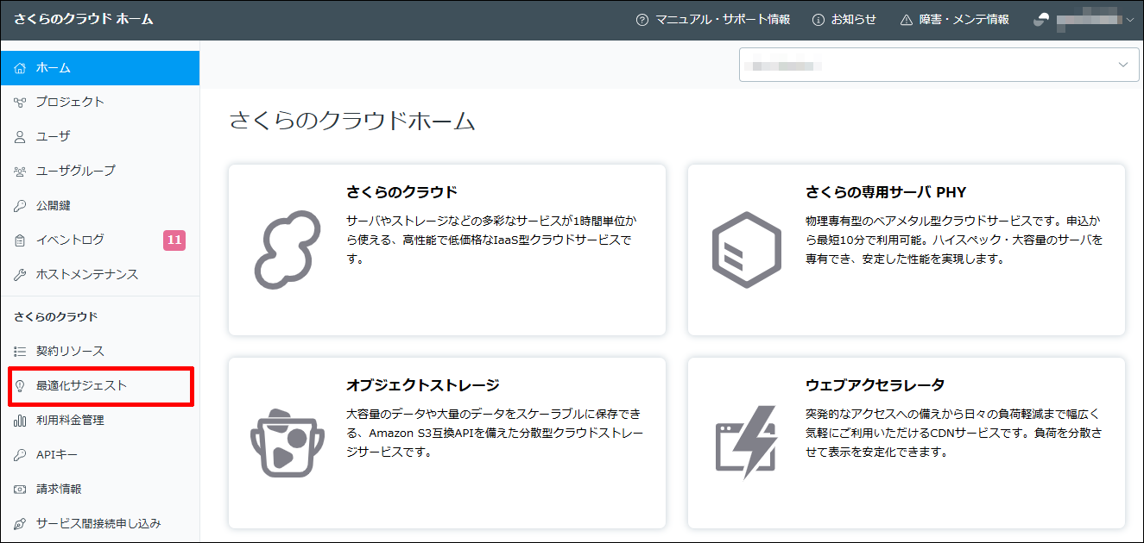Open the さくらのクラウド service card heading
The height and width of the screenshot is (543, 1144).
401,191
